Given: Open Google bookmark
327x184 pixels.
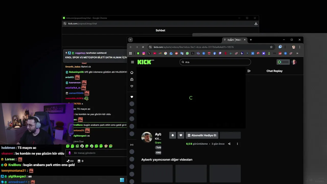Looking at the screenshot, I should (166, 53).
